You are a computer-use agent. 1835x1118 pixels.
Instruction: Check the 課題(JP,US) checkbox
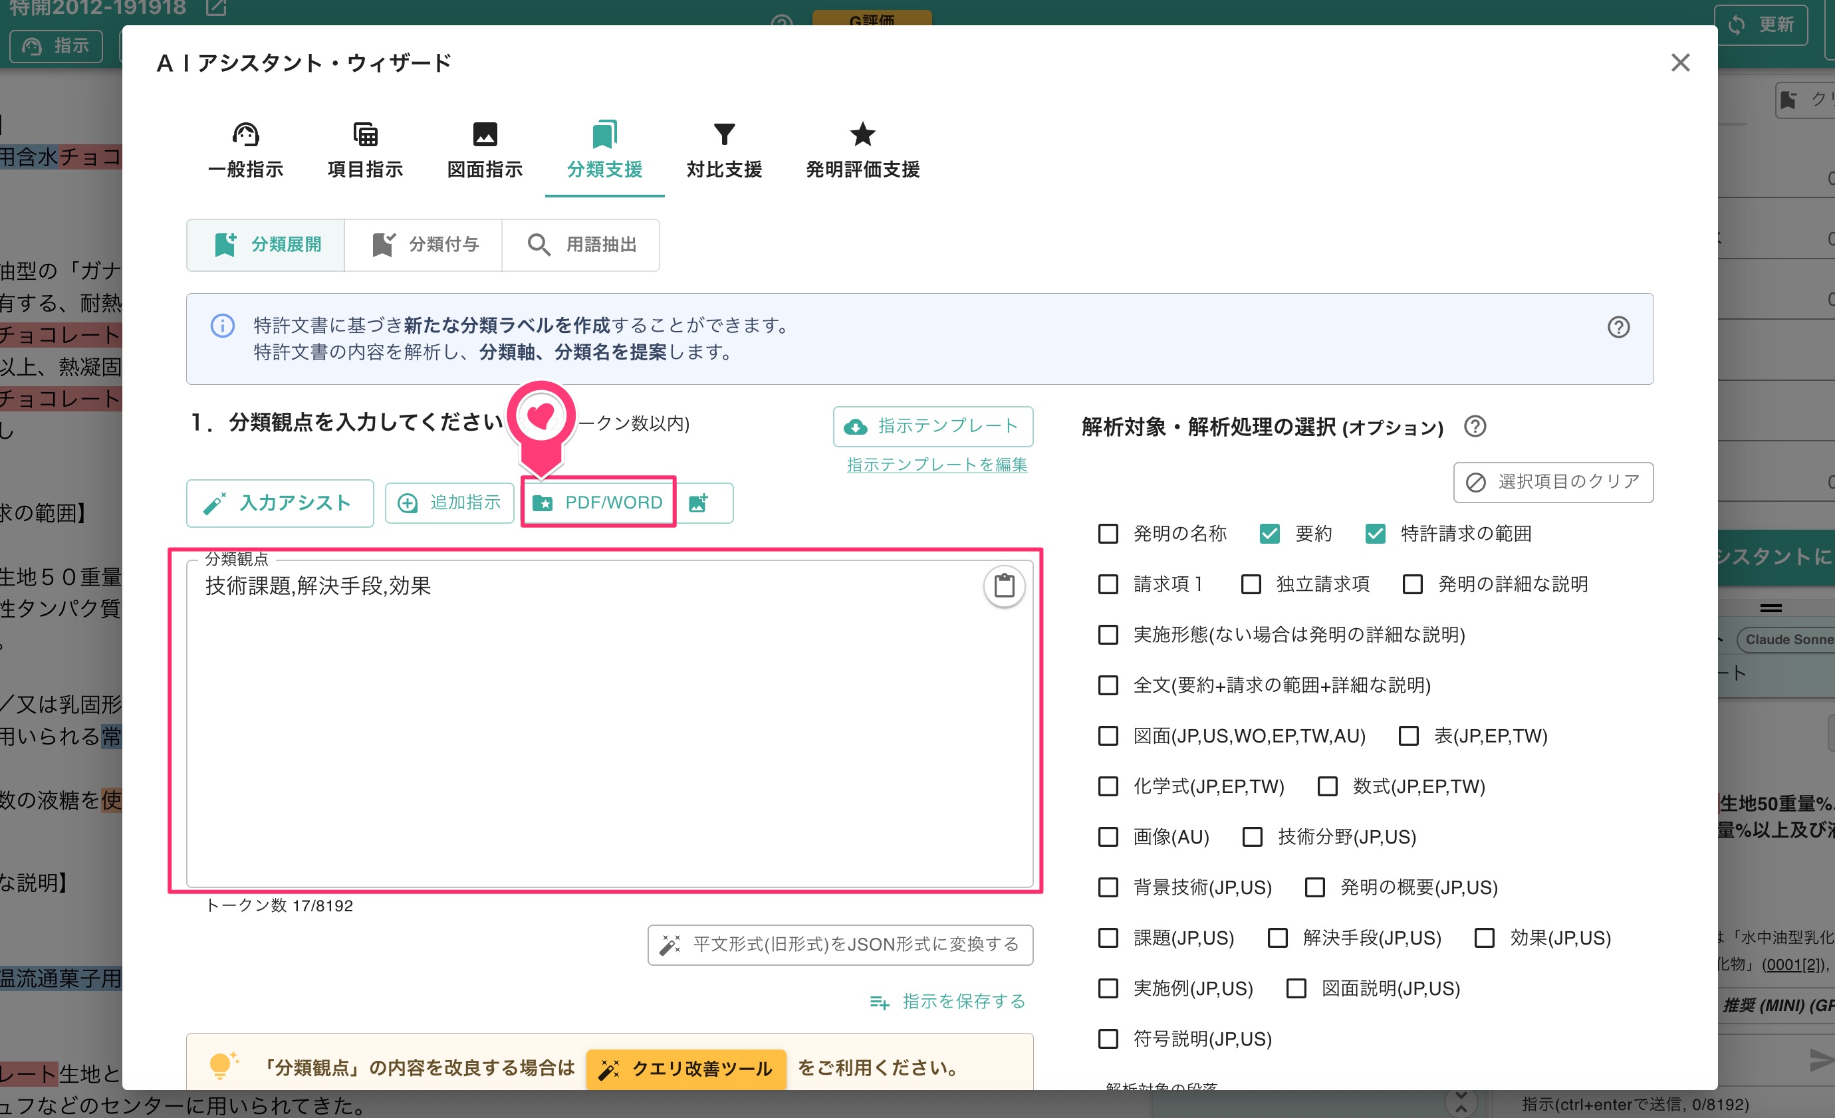click(1108, 938)
